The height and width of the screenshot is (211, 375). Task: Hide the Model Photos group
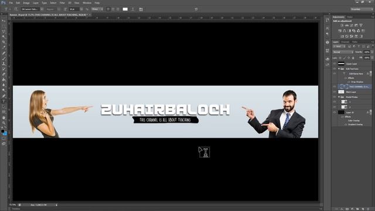tap(335, 97)
